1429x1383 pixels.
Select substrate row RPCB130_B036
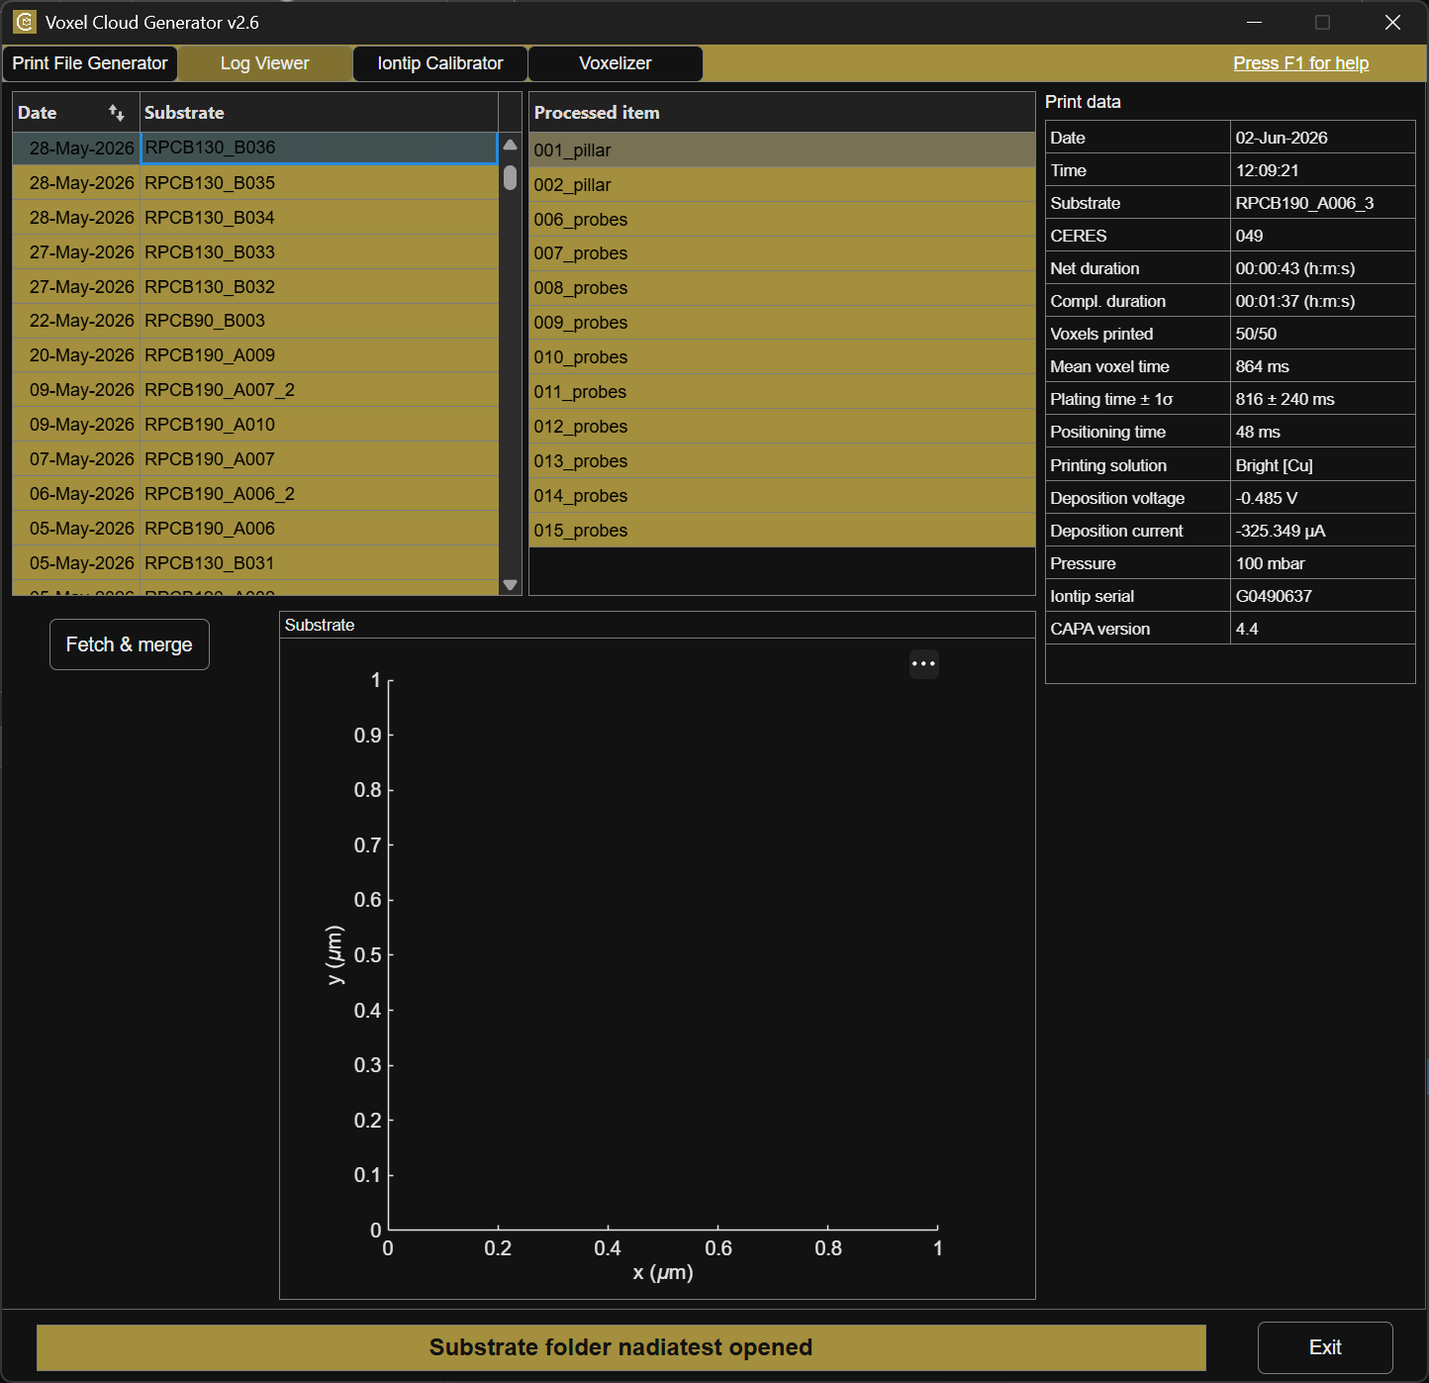click(x=255, y=148)
